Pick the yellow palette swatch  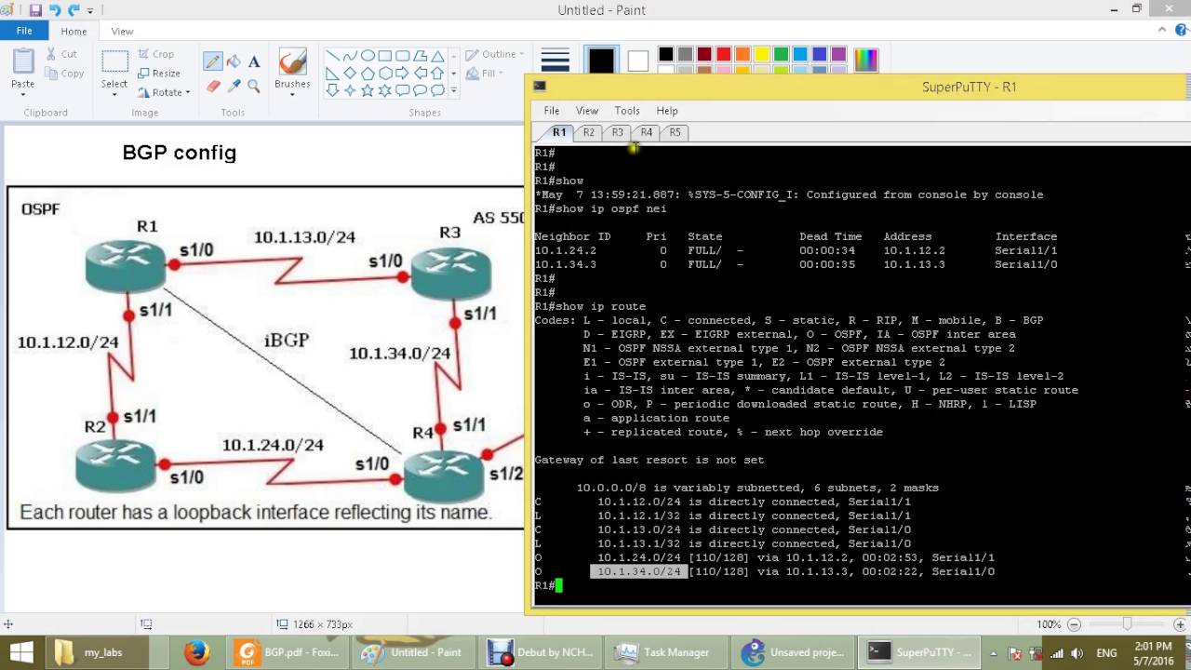tap(762, 54)
